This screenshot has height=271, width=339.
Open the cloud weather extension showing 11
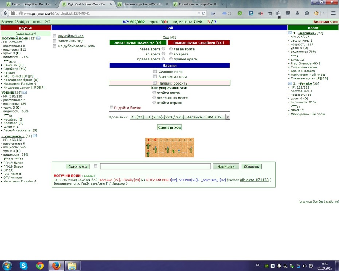pos(227,13)
